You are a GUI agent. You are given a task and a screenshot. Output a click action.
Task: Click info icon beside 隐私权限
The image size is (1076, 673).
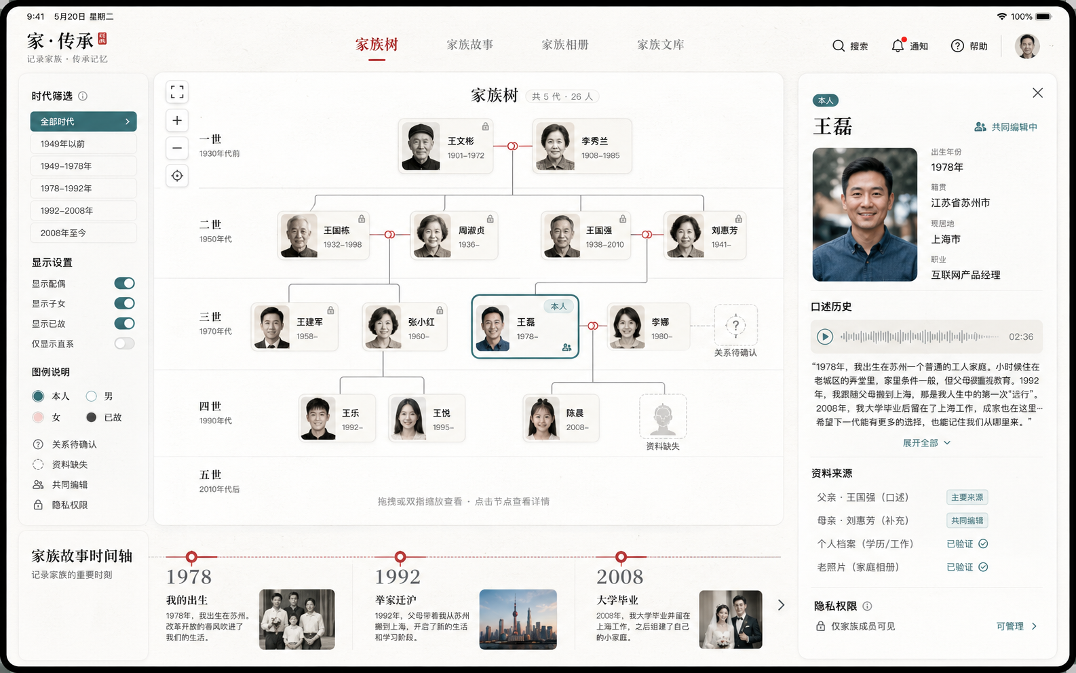(867, 606)
